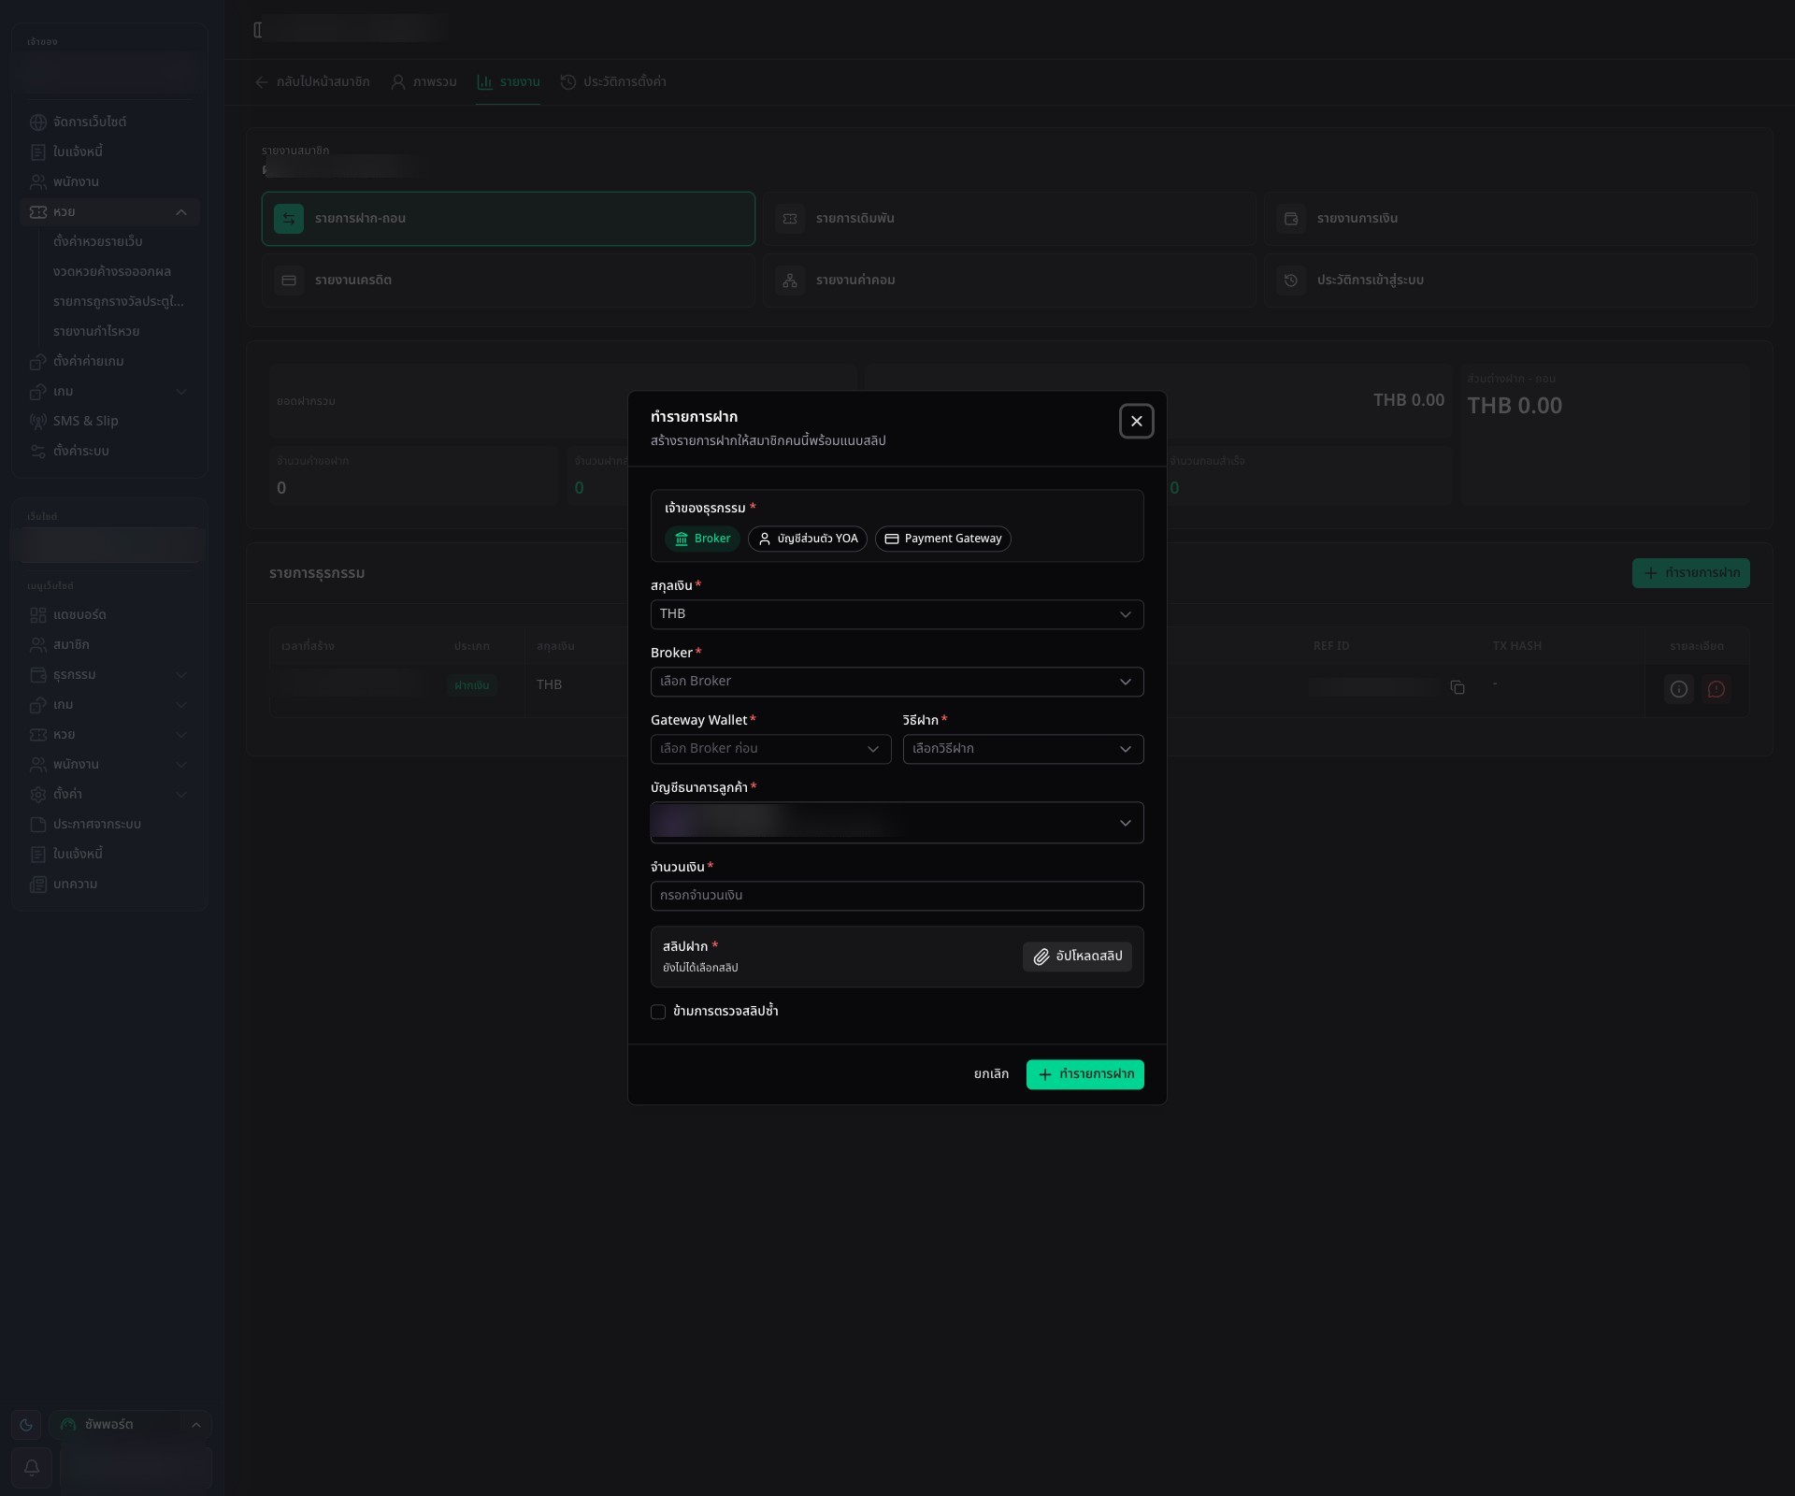1795x1496 pixels.
Task: Open the รายการเดิมพัน report card
Action: coord(1010,219)
